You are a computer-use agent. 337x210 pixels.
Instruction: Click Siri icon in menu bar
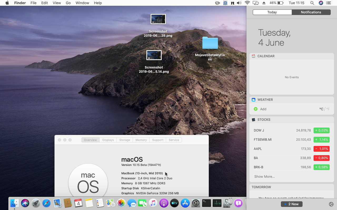[321, 3]
